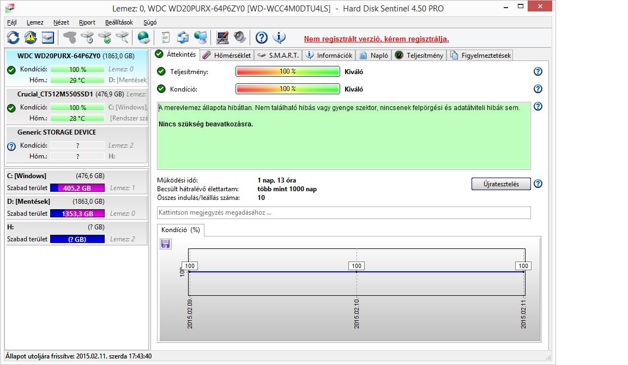Select the C: [Windows] partition entry
The width and height of the screenshot is (628, 365).
pyautogui.click(x=76, y=182)
